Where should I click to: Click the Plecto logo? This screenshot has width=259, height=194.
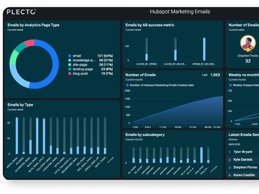click(x=21, y=12)
